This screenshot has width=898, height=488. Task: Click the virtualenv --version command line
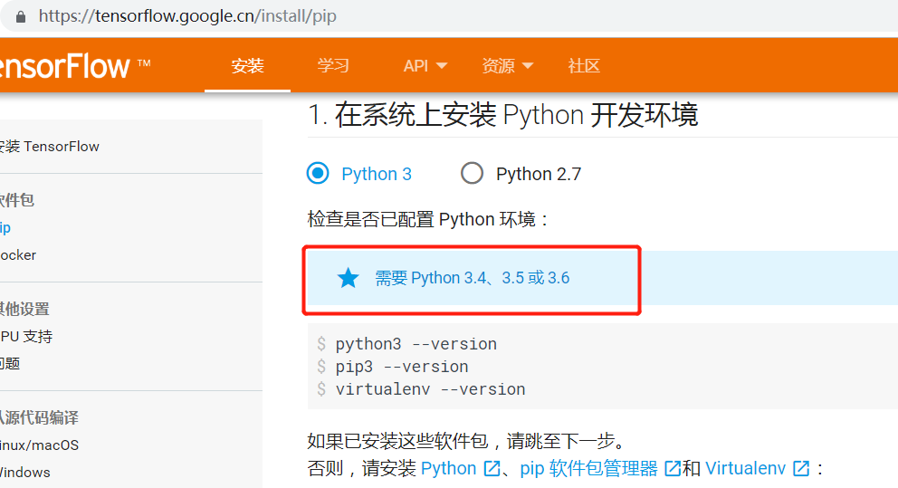pos(430,389)
